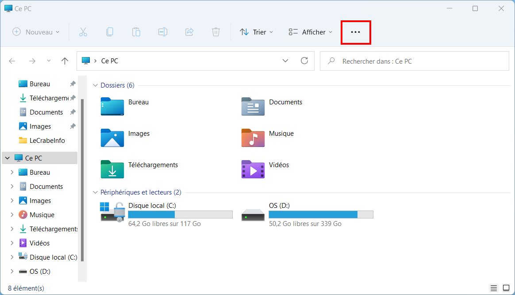This screenshot has height=295, width=515.
Task: Unpin Documents using its pin icon
Action: [73, 112]
